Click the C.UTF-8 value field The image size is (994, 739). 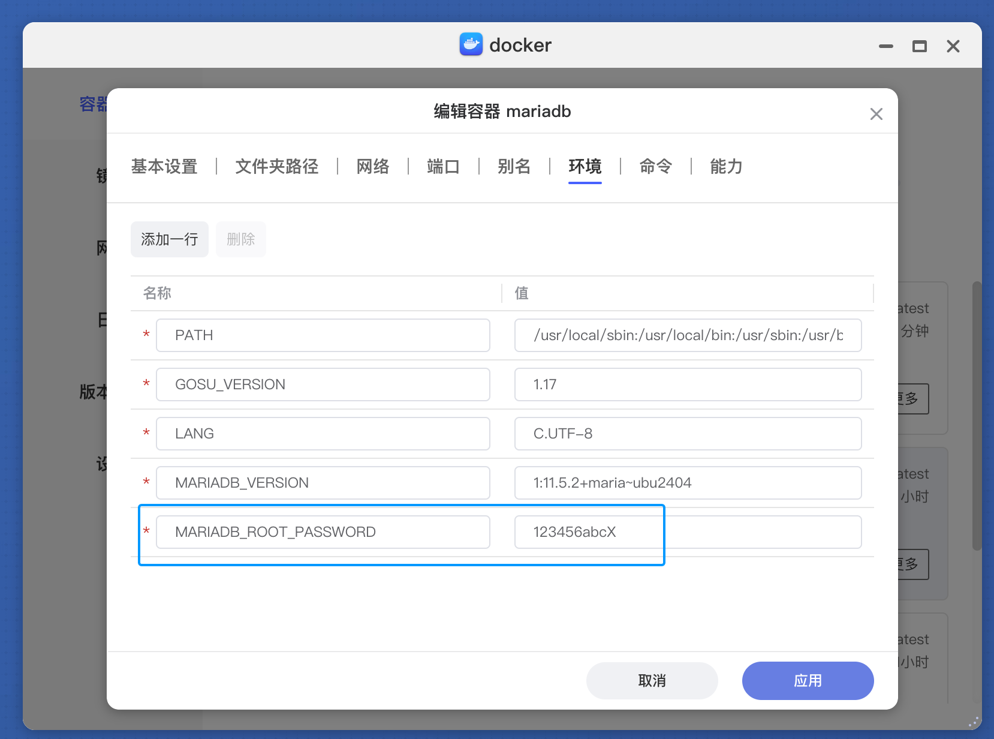point(688,434)
